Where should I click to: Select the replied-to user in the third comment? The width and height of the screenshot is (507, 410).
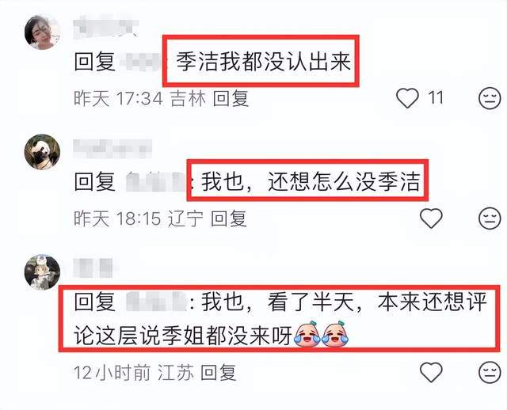tap(157, 301)
